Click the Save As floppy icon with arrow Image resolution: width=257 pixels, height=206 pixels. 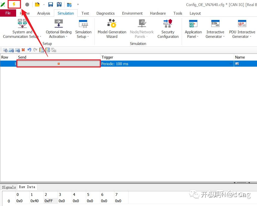click(59, 5)
